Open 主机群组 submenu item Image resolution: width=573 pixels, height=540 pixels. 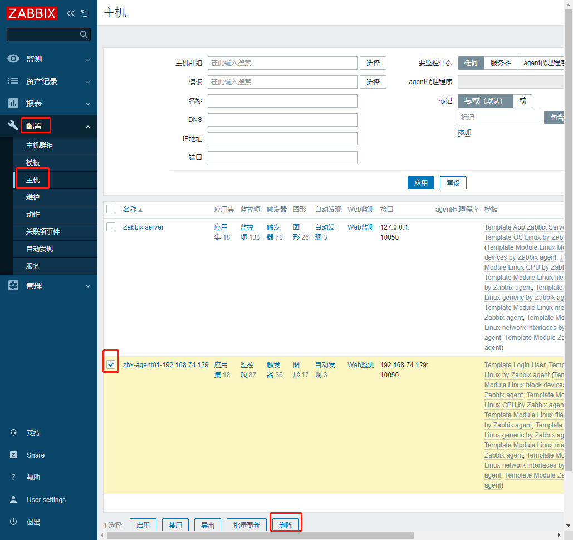click(55, 145)
